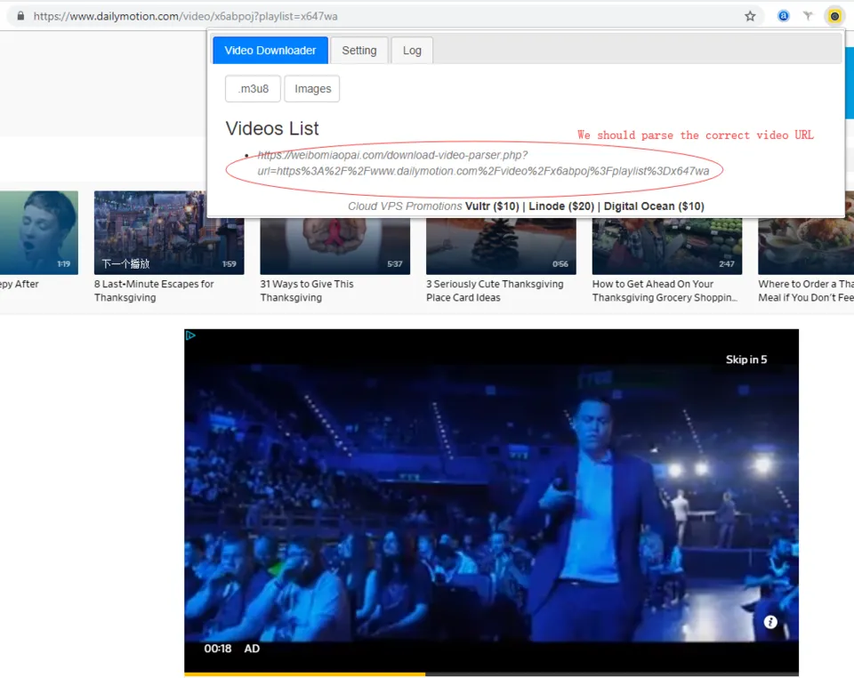854x678 pixels.
Task: Open the '31 Ways to Give This Thanksgiving' thumbnail
Action: [x=335, y=246]
